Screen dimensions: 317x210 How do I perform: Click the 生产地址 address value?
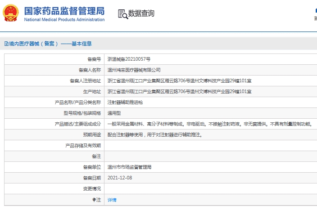point(179,92)
